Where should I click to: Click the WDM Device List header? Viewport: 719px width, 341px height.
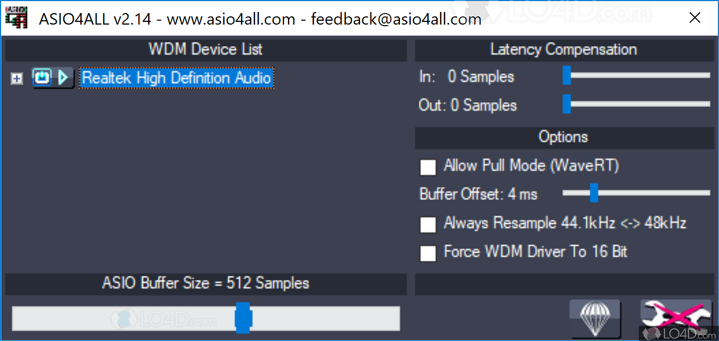[x=205, y=50]
